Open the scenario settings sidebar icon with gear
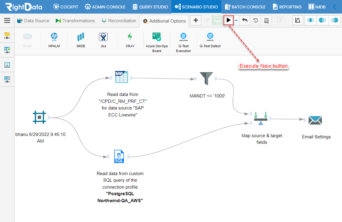This screenshot has height=222, width=342. 7,79
